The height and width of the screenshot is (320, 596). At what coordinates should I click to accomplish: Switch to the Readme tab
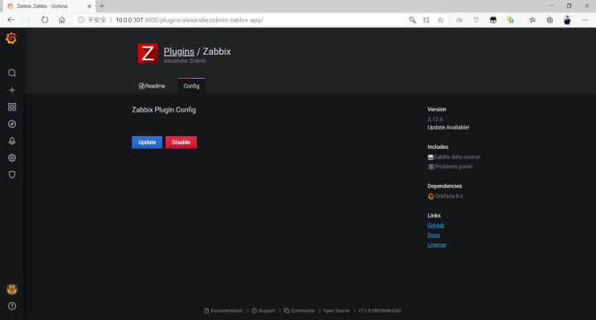pos(152,86)
